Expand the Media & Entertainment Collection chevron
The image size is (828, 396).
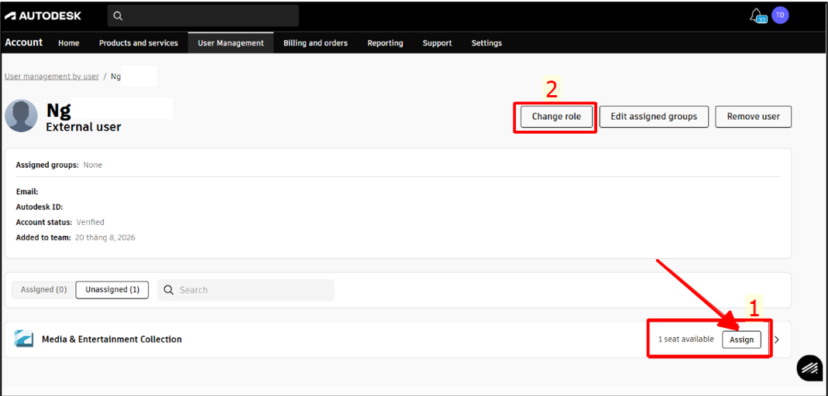[x=776, y=340]
